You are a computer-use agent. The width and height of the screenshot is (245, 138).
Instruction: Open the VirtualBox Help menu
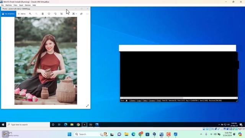click(x=34, y=5)
